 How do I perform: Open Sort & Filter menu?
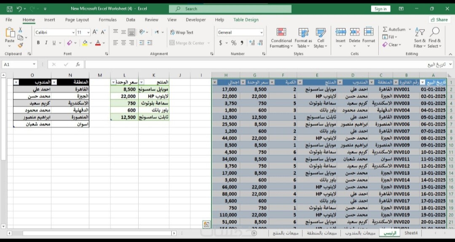[x=420, y=38]
